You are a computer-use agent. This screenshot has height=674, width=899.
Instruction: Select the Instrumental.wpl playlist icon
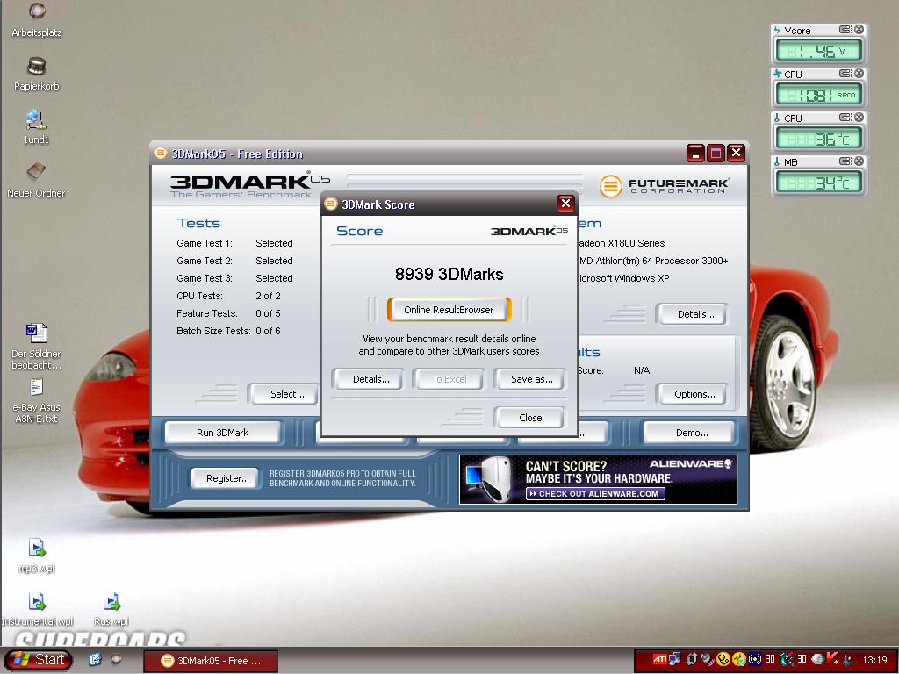click(x=37, y=609)
